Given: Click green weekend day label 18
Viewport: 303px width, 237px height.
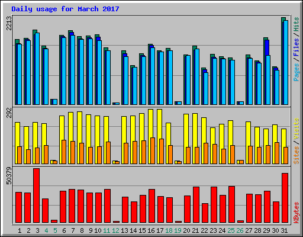Looking at the screenshot, I should [x=169, y=230].
